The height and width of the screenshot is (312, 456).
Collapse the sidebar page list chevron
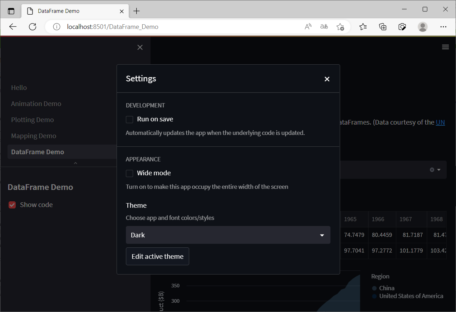(x=75, y=163)
